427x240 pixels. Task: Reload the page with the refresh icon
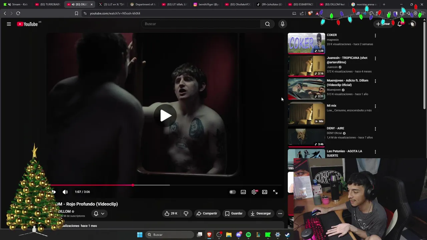[18, 13]
